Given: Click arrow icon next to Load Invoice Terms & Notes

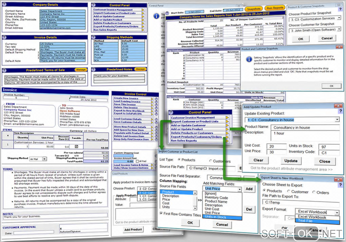Looking at the screenshot, I should point(152,165).
